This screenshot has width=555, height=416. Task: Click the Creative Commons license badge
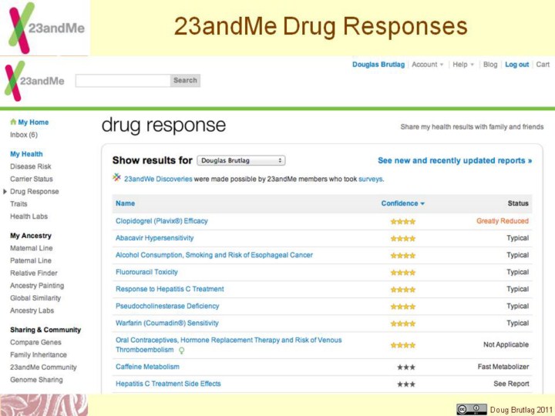[x=472, y=409]
